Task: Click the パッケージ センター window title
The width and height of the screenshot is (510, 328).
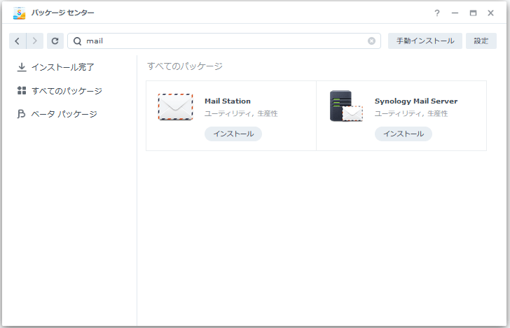Action: tap(63, 13)
